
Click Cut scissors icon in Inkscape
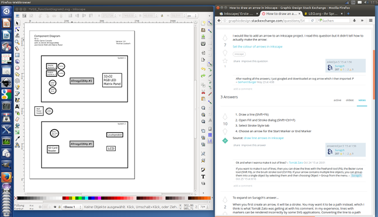click(x=203, y=92)
